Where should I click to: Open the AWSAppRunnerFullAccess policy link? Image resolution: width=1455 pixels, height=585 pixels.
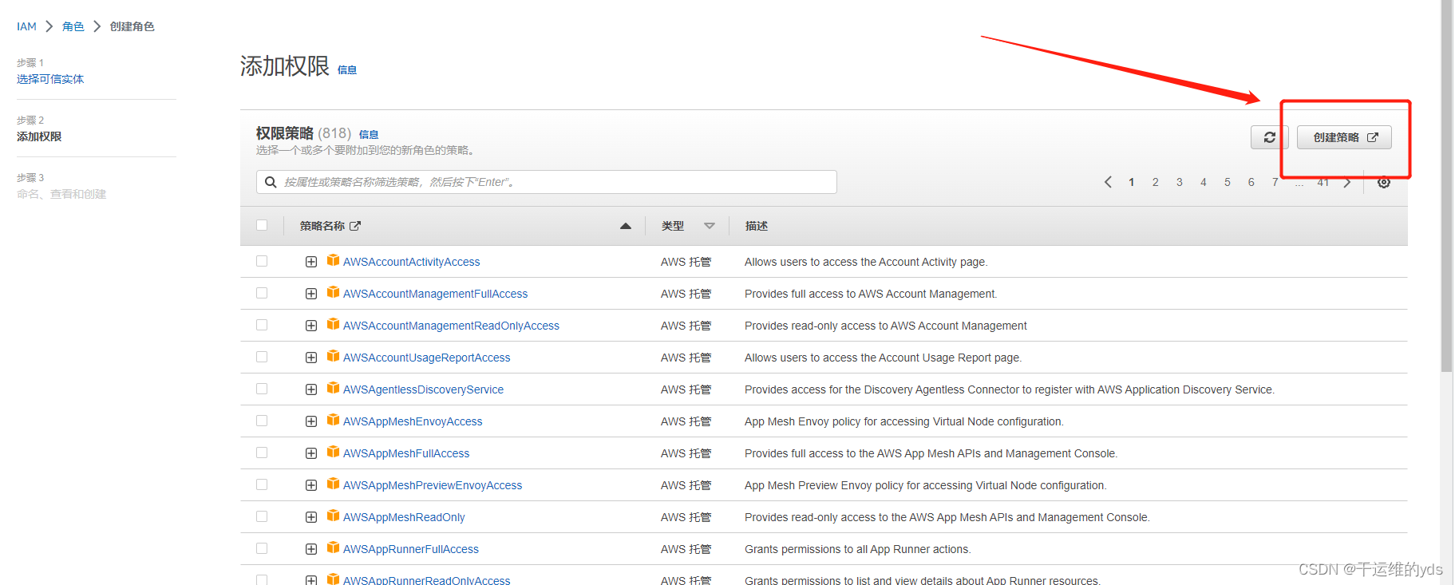(411, 549)
